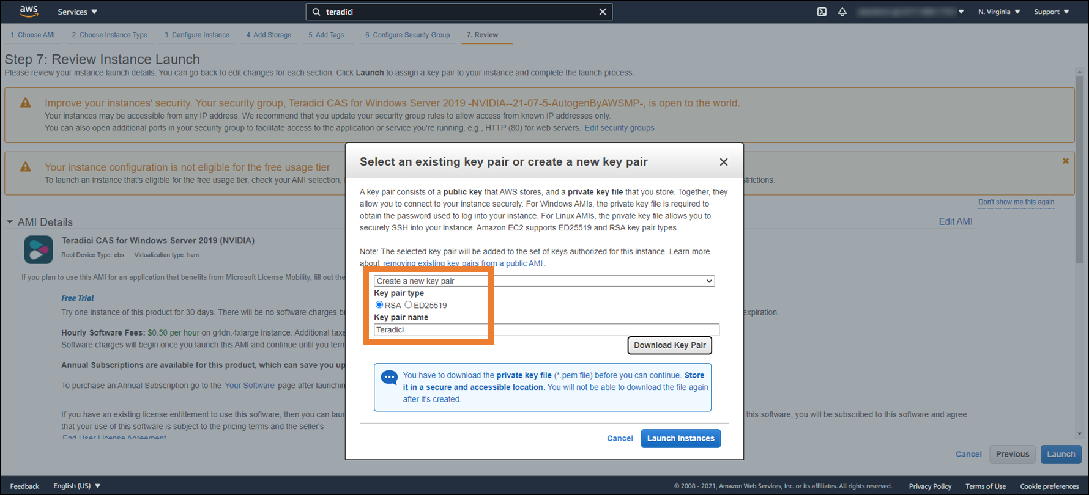Click the teradici search field
This screenshot has width=1089, height=495.
click(459, 12)
